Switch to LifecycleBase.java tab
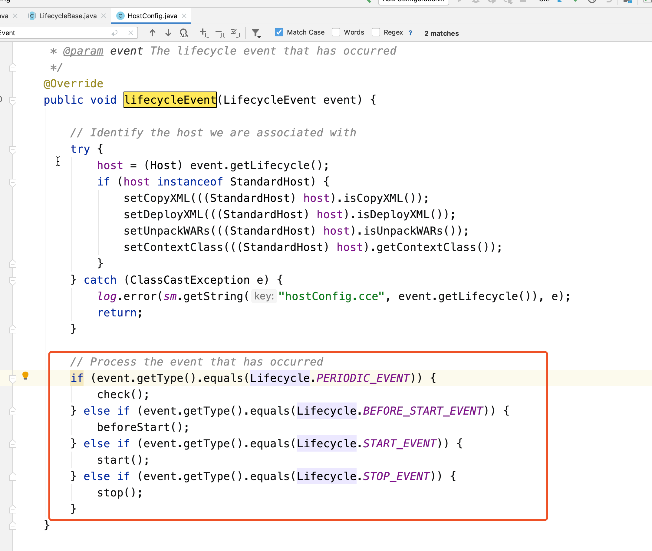Screen dimensions: 652x551 point(68,16)
